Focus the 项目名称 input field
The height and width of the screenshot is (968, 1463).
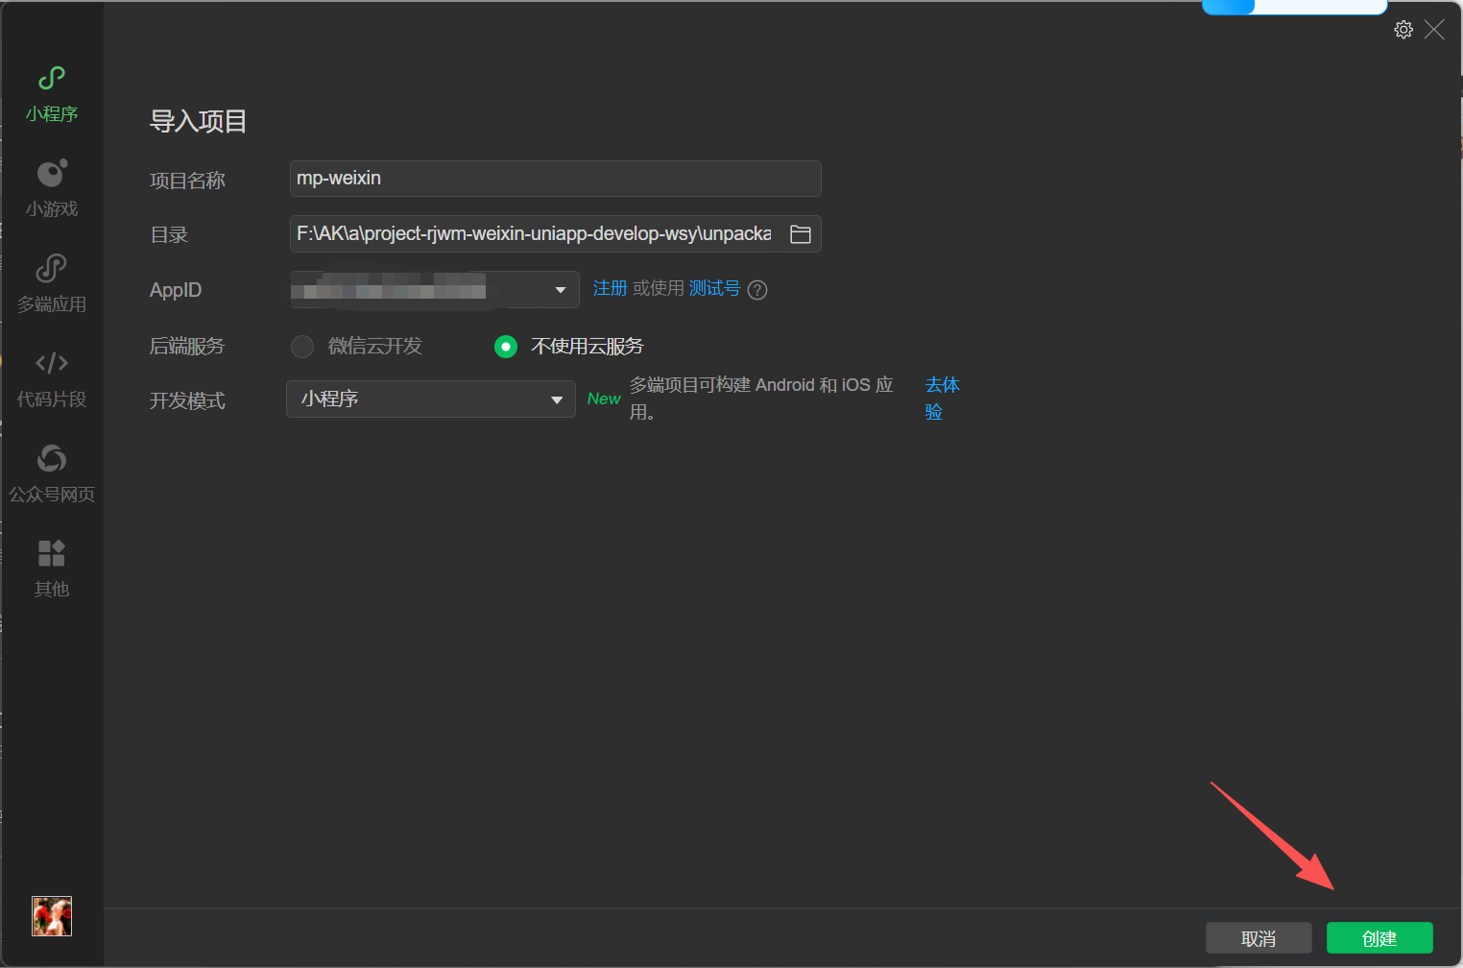(x=556, y=179)
